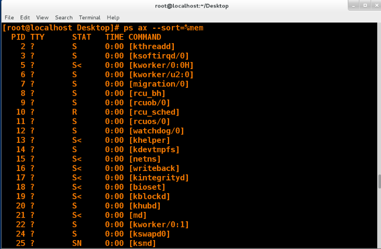Click the TTY column header
The image size is (381, 249).
coord(37,37)
